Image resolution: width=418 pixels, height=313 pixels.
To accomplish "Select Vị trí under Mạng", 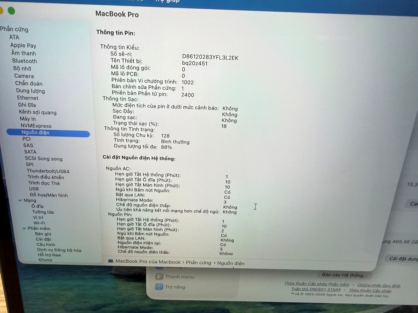I will (x=38, y=217).
